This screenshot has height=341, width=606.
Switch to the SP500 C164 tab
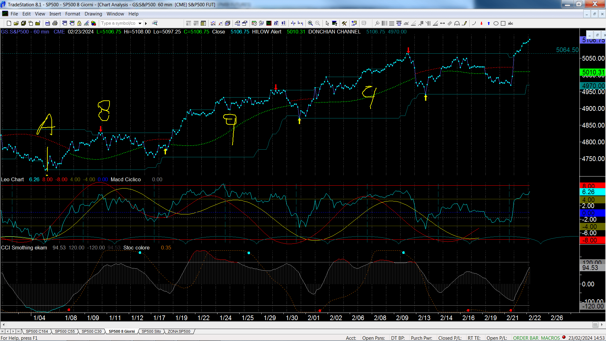[37, 331]
